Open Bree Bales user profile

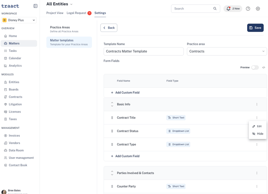tap(14, 192)
